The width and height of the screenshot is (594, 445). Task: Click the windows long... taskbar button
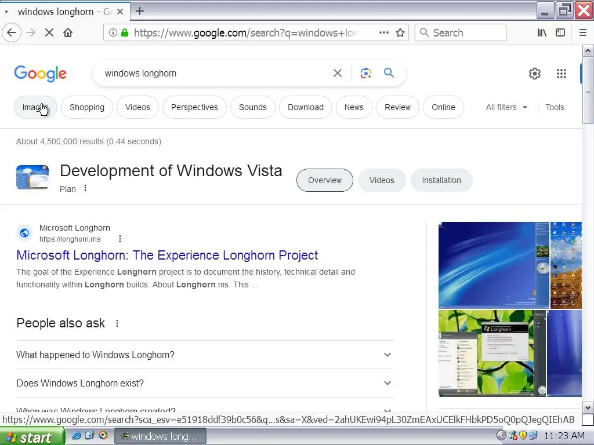click(160, 436)
